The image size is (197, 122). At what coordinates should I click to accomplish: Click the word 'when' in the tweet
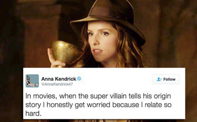[68, 96]
